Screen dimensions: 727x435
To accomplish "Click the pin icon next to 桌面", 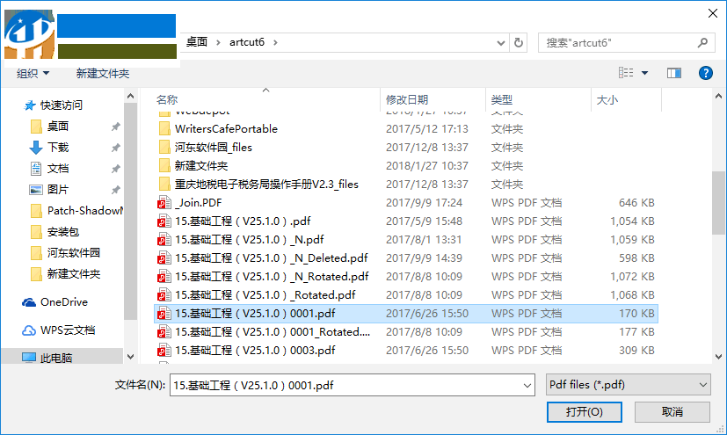I will coord(115,126).
